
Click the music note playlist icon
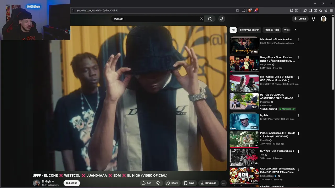305,10
